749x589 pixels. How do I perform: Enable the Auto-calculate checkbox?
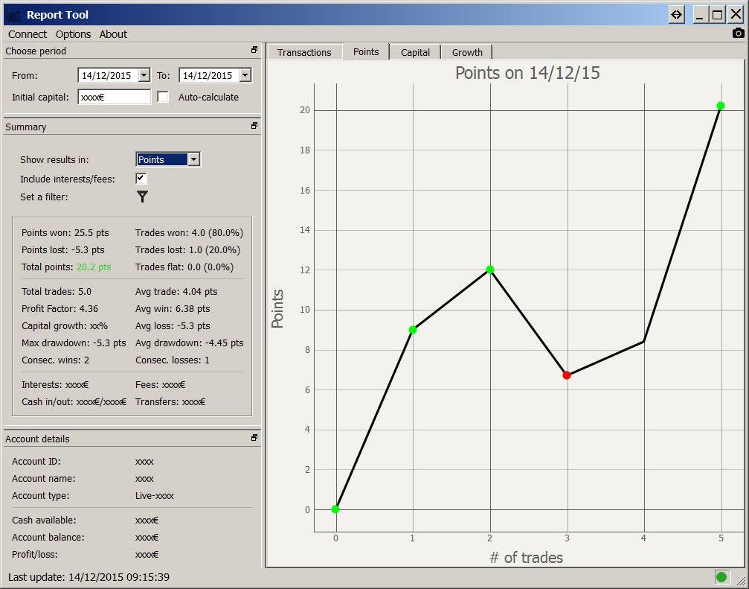coord(163,97)
